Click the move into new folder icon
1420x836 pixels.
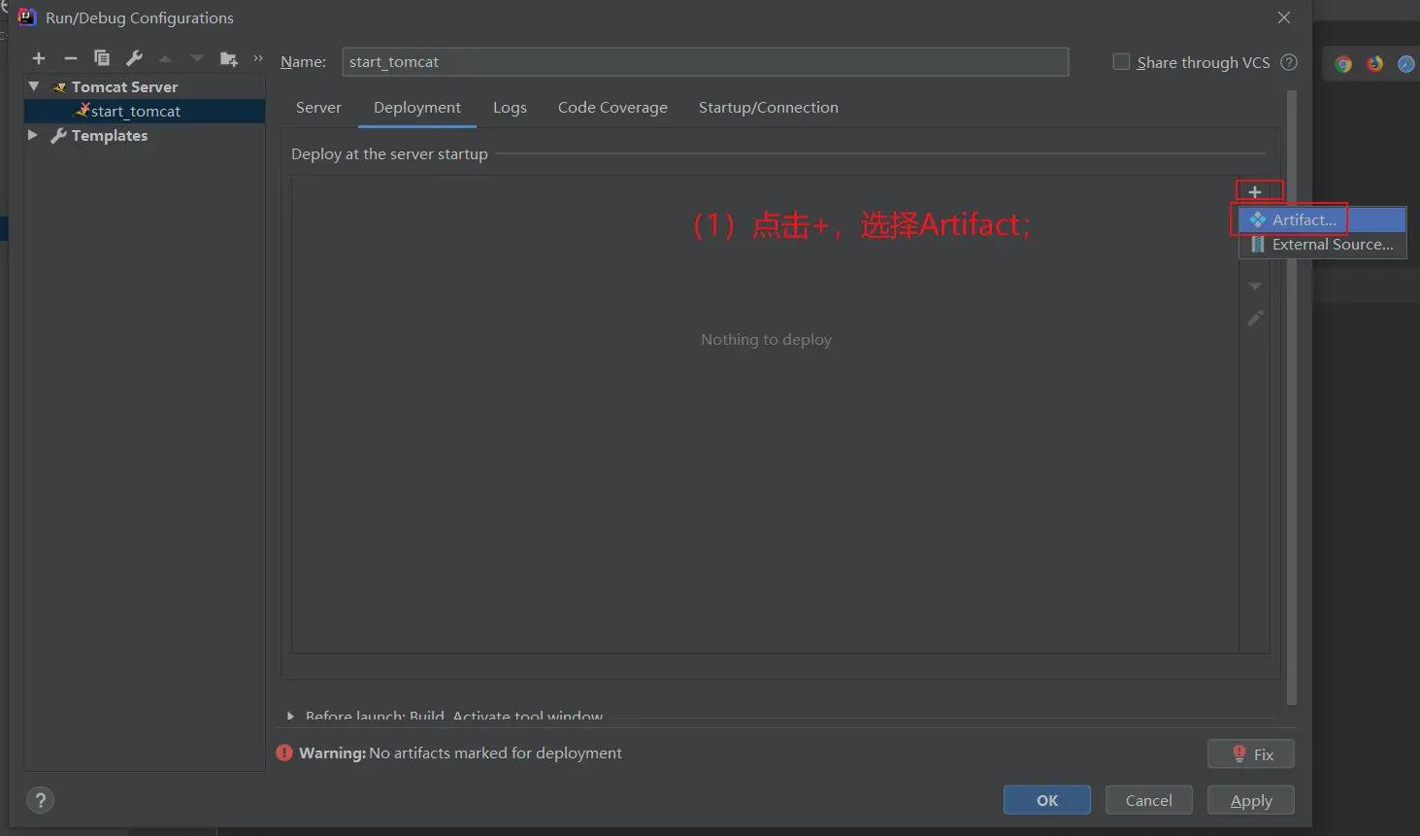click(x=229, y=58)
